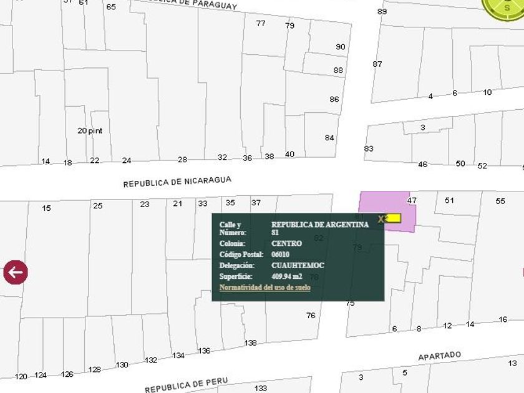Select parcel number 51

(449, 200)
